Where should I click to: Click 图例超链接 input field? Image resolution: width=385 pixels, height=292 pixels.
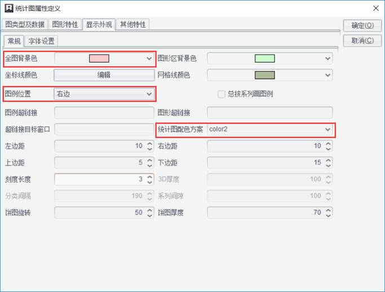pyautogui.click(x=104, y=113)
